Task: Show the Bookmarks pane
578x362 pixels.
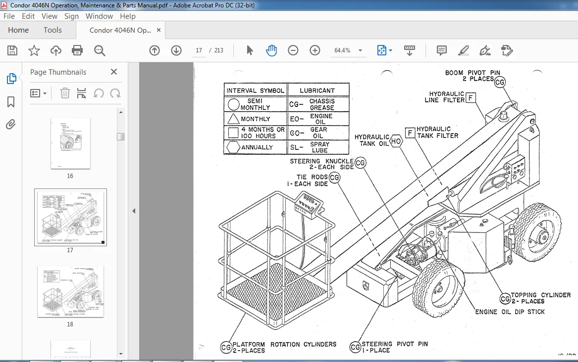Action: (11, 102)
